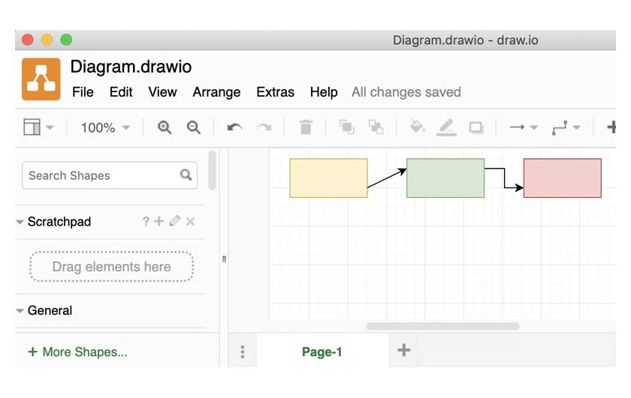Click the More Shapes link
The height and width of the screenshot is (398, 631).
[77, 352]
